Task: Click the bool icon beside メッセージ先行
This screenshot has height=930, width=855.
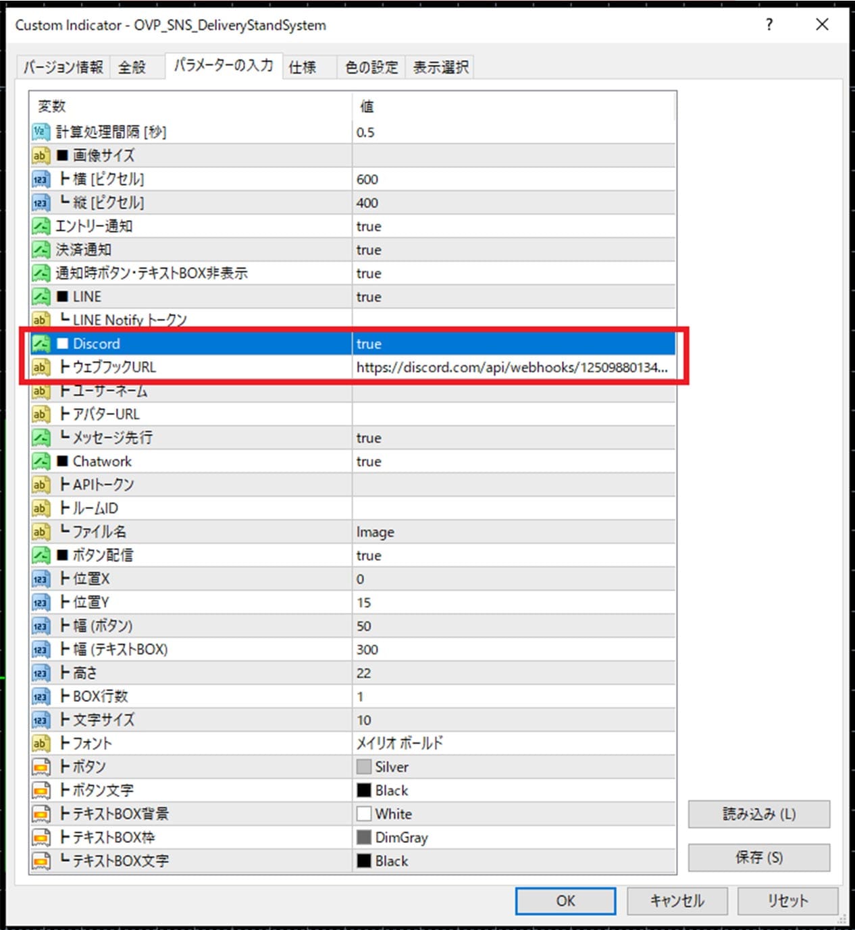Action: pos(41,438)
